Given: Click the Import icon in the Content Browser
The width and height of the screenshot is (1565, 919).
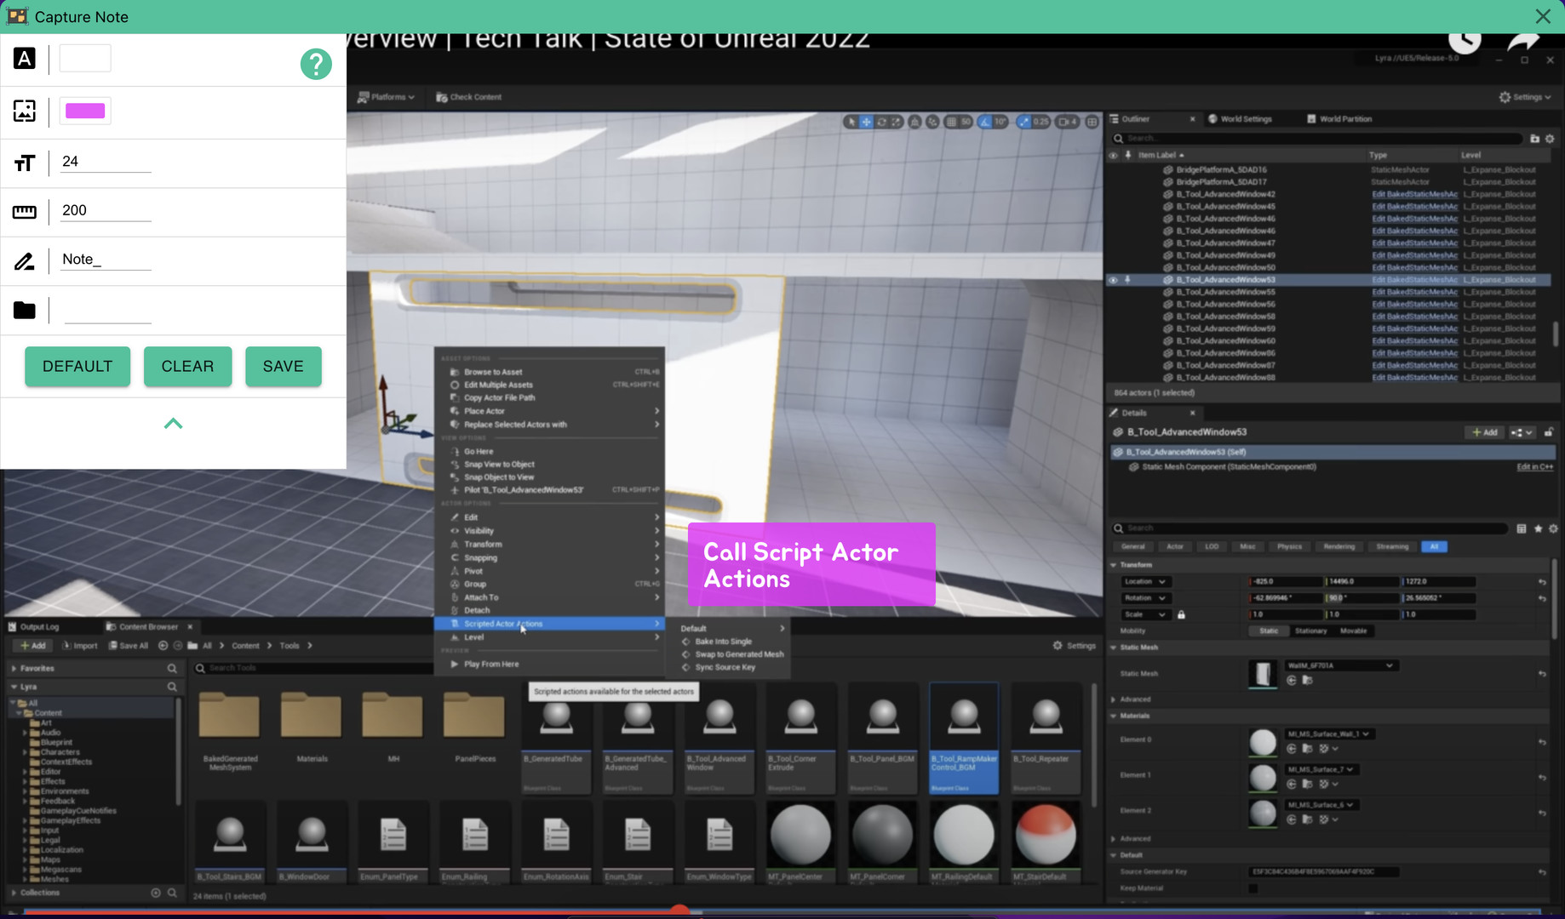Looking at the screenshot, I should point(80,645).
